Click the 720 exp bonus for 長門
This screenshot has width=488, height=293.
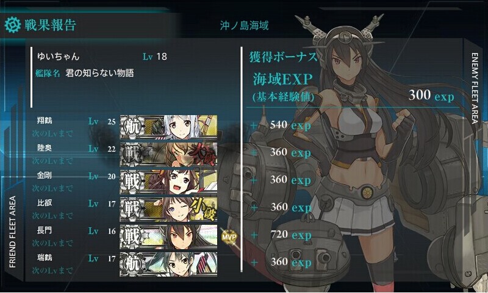[291, 235]
